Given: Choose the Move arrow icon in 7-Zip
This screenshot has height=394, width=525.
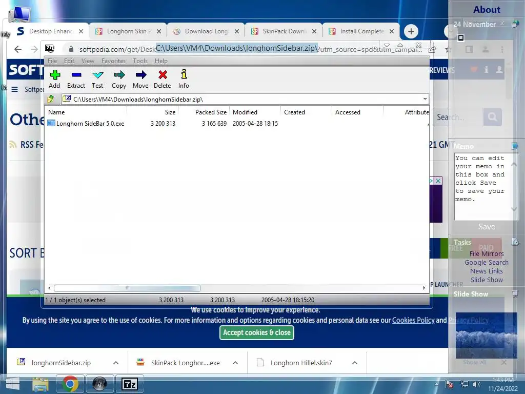Looking at the screenshot, I should (140, 79).
